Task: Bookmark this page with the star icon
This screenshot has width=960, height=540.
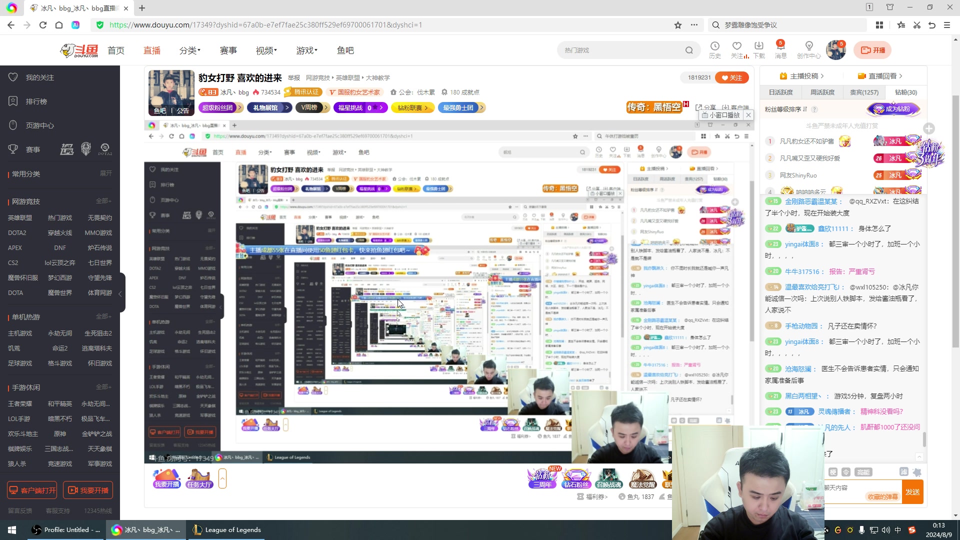Action: 678,25
